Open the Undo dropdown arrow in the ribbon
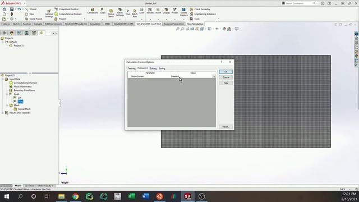Screen dimensions: 359x202 (x=23, y=9)
